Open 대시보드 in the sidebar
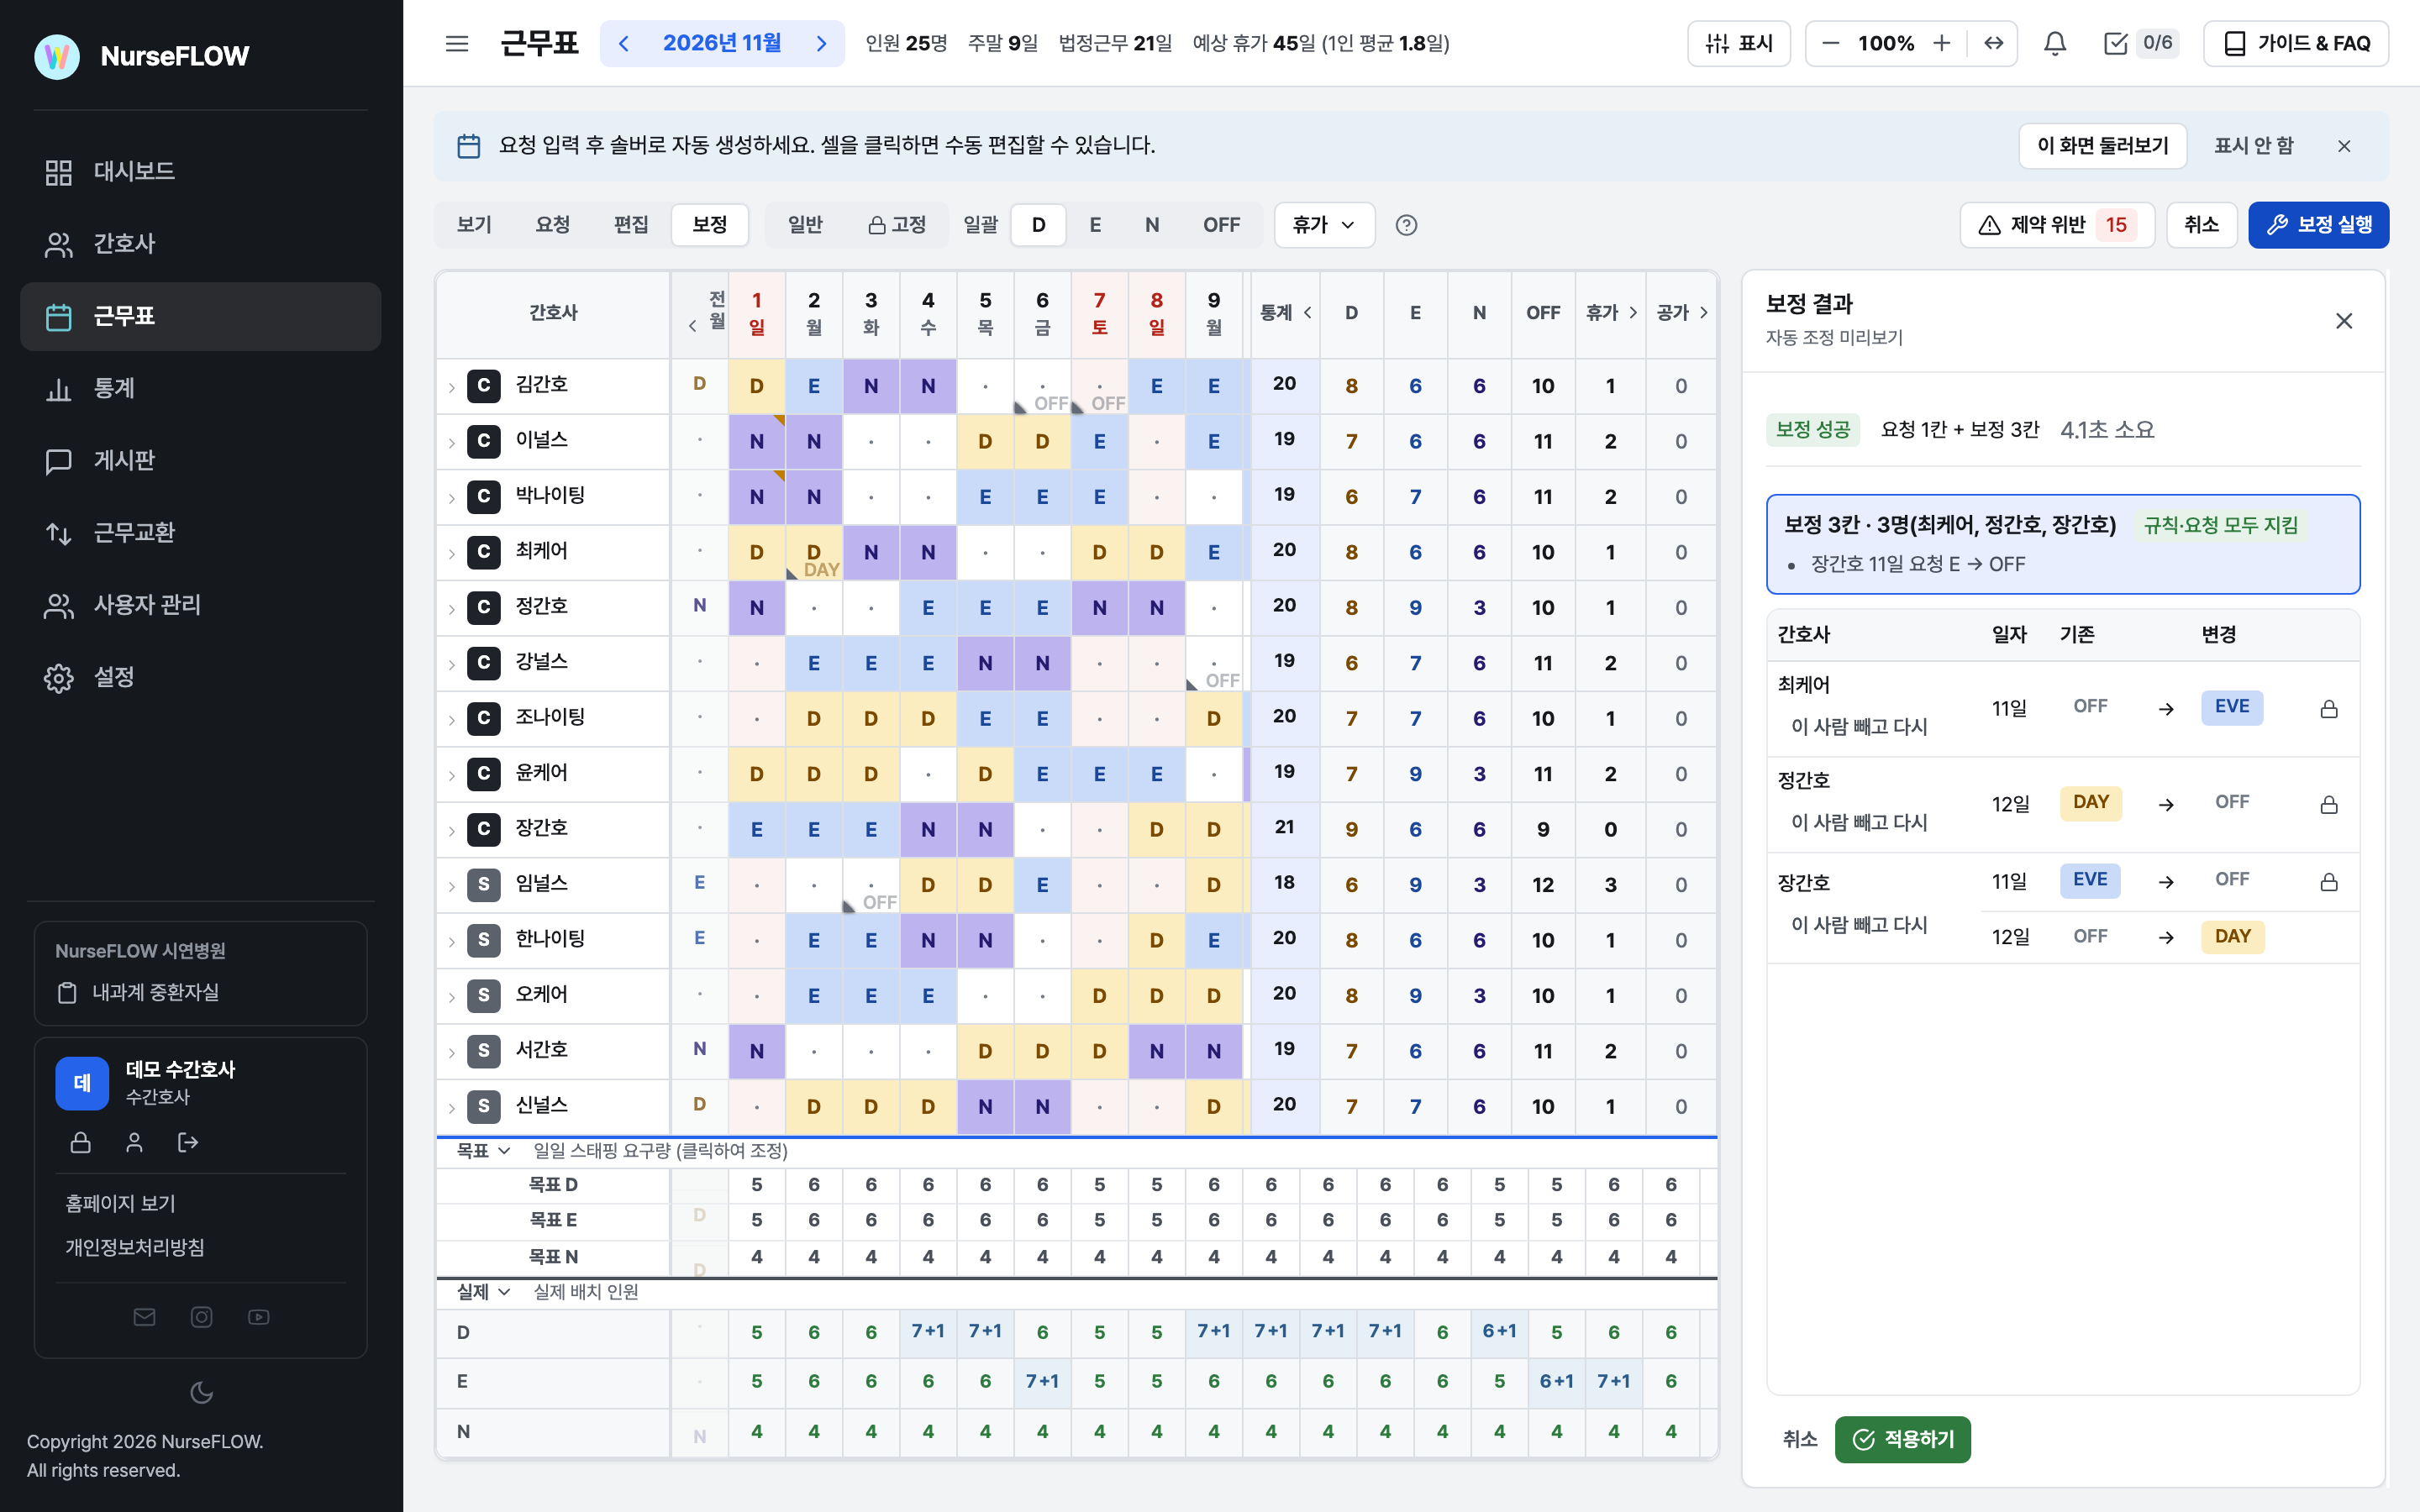The width and height of the screenshot is (2420, 1512). 200,171
